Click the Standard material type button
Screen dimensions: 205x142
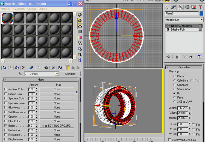point(70,74)
